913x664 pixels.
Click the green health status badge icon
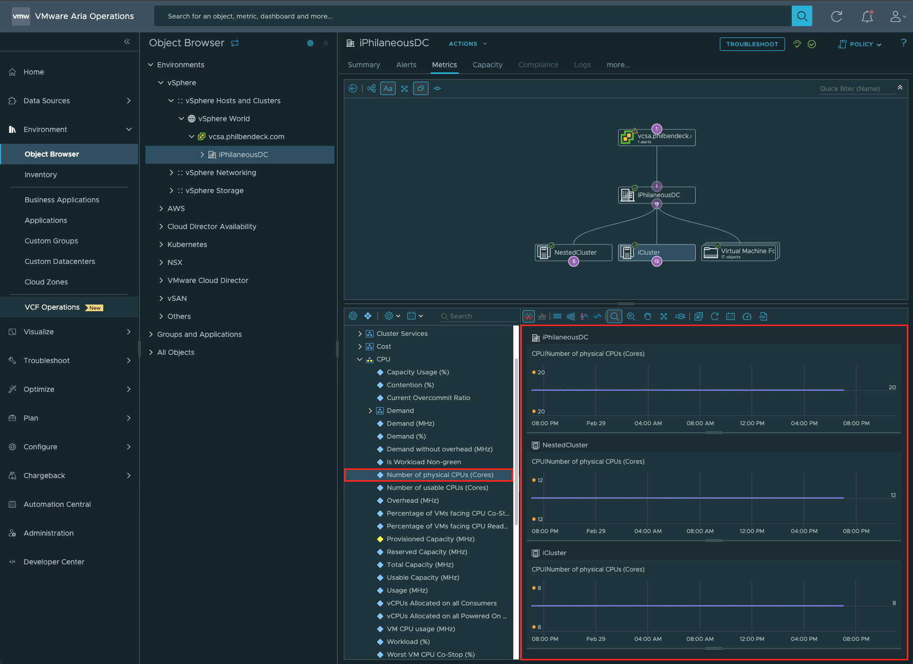click(x=812, y=44)
